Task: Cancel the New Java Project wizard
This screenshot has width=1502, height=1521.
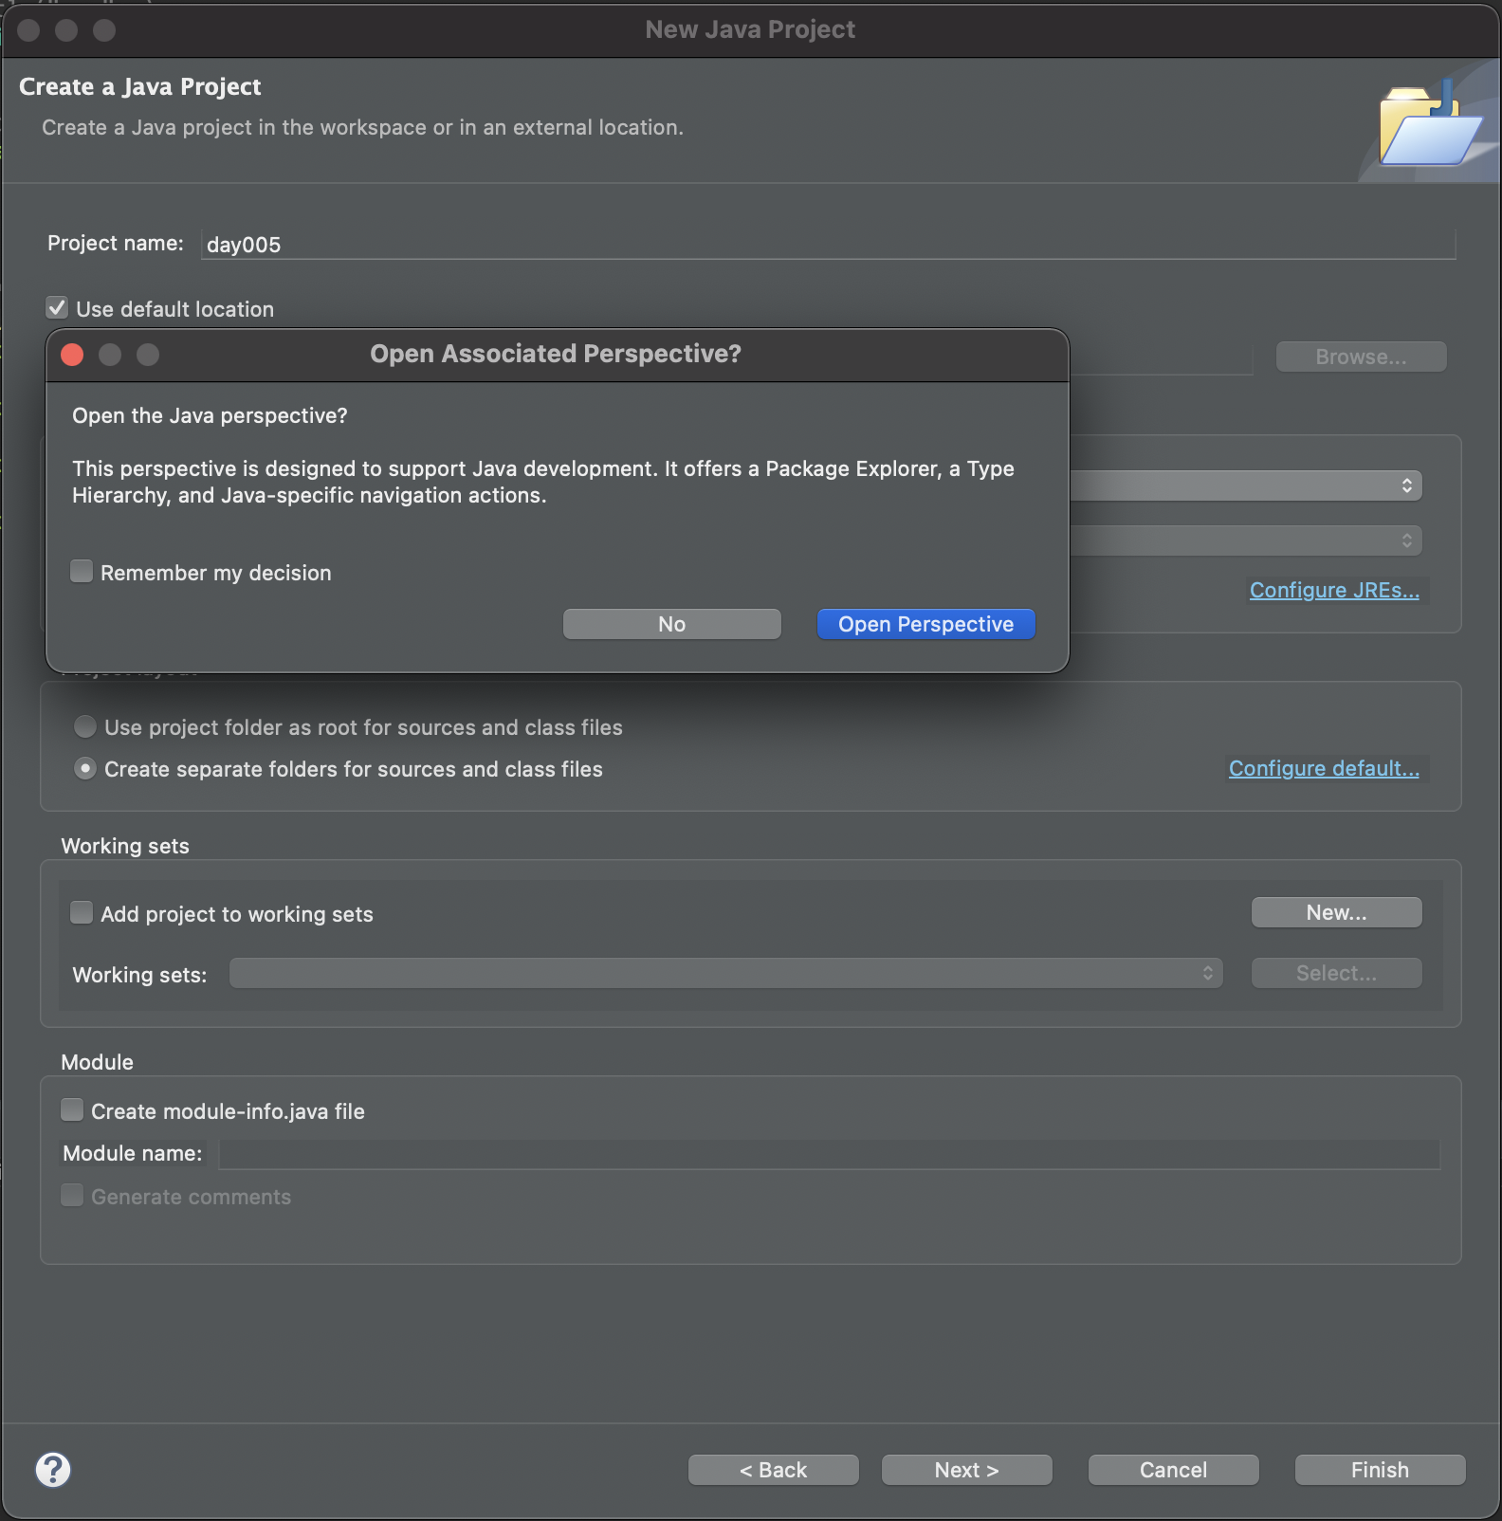Action: (x=1174, y=1470)
